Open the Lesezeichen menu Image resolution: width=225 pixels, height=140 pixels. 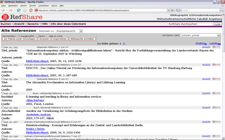click(44, 6)
